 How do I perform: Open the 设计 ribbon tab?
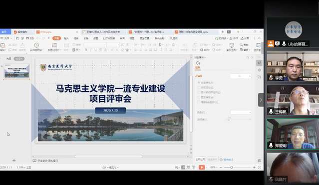[x=76, y=38]
